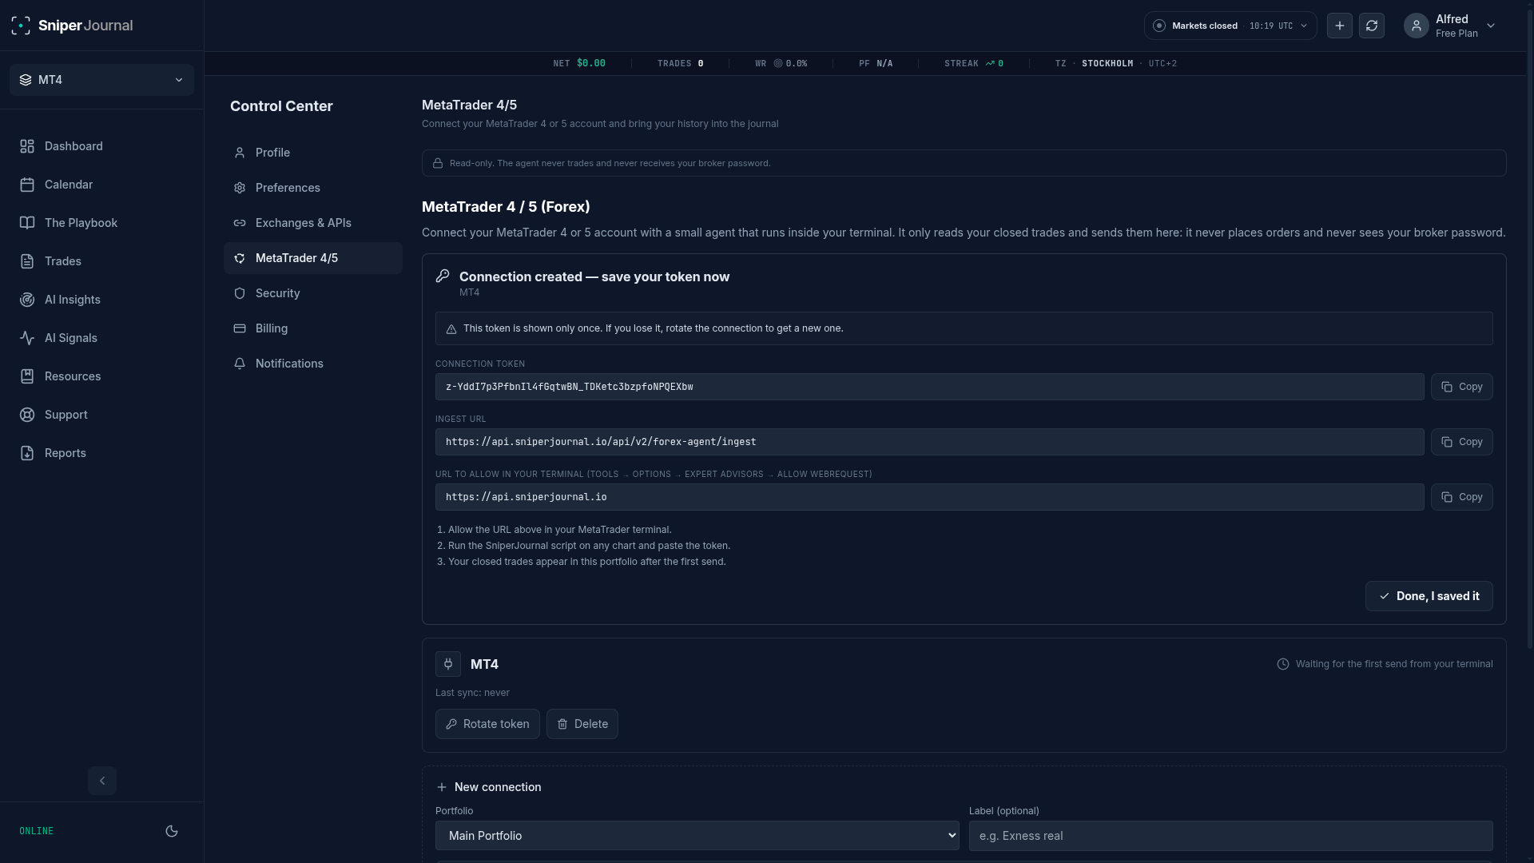Click the Label (optional) input field
Image resolution: width=1534 pixels, height=863 pixels.
[1231, 836]
